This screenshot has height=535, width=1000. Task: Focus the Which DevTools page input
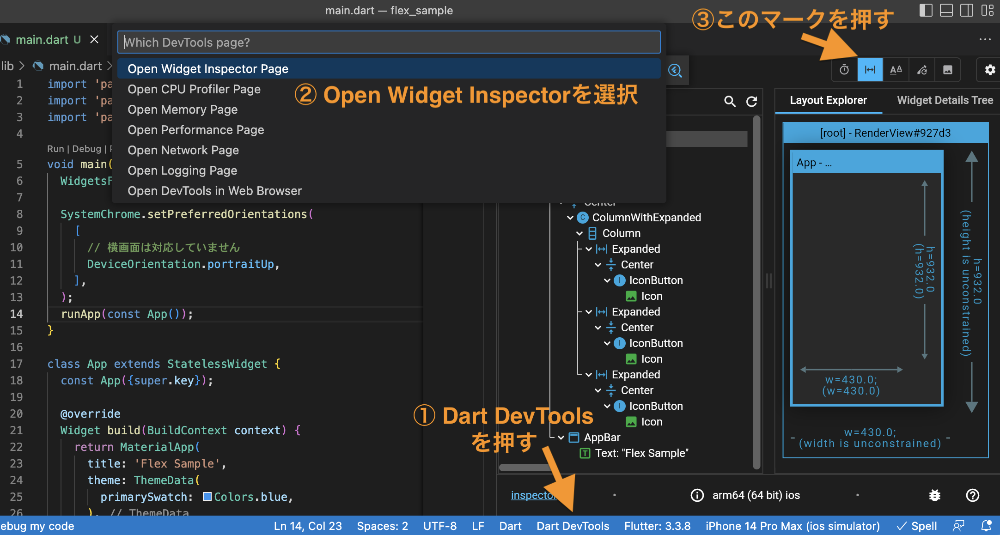(x=389, y=43)
